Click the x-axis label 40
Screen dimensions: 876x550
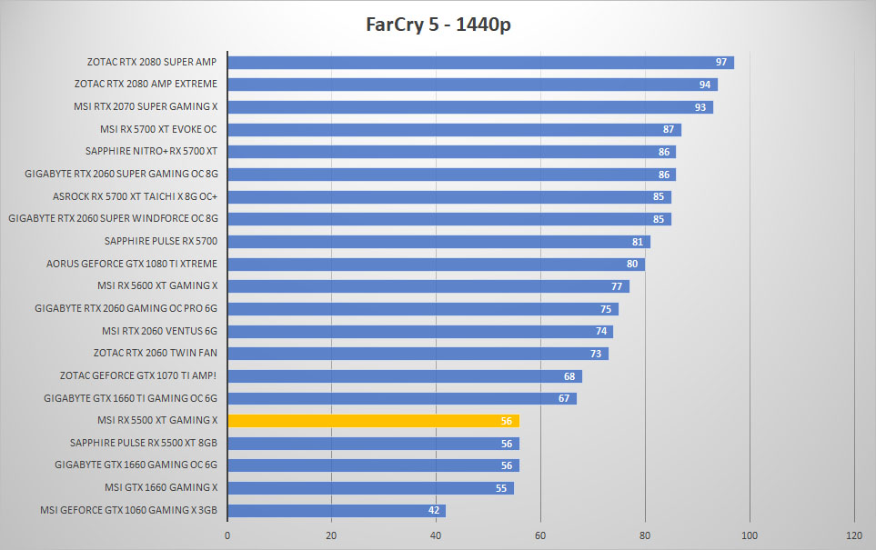(436, 535)
